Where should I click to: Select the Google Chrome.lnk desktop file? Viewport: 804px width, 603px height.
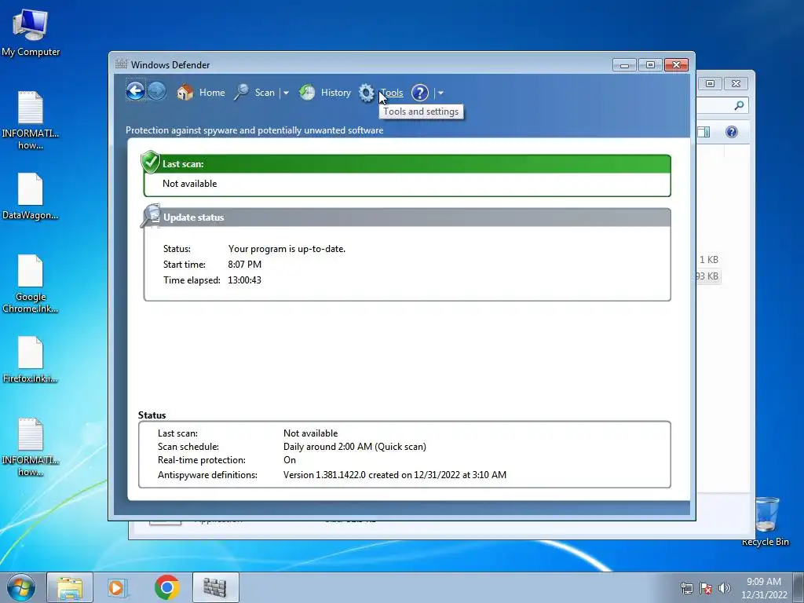pos(31,284)
